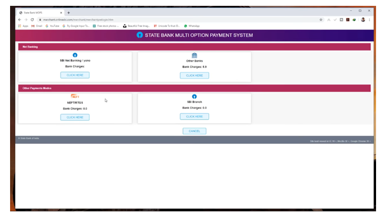Go back using the browser back arrow
Viewport: 392px width, 222px height.
19,20
